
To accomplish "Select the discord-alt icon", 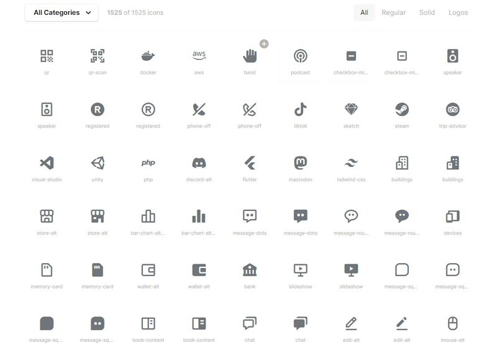I will (199, 163).
